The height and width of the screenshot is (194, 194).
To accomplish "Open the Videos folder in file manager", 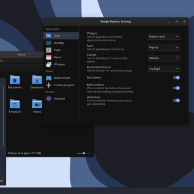I will point(37,106).
